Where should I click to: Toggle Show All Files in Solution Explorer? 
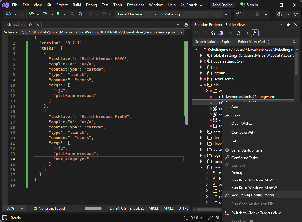pos(255,33)
